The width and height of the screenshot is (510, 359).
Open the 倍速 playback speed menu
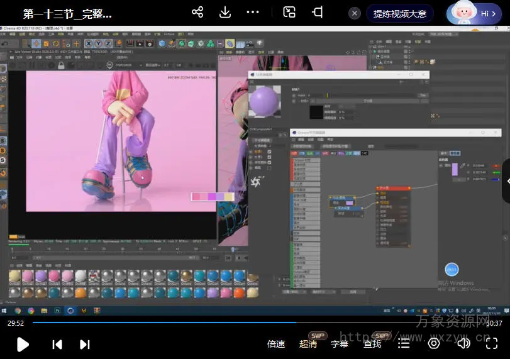tap(276, 344)
